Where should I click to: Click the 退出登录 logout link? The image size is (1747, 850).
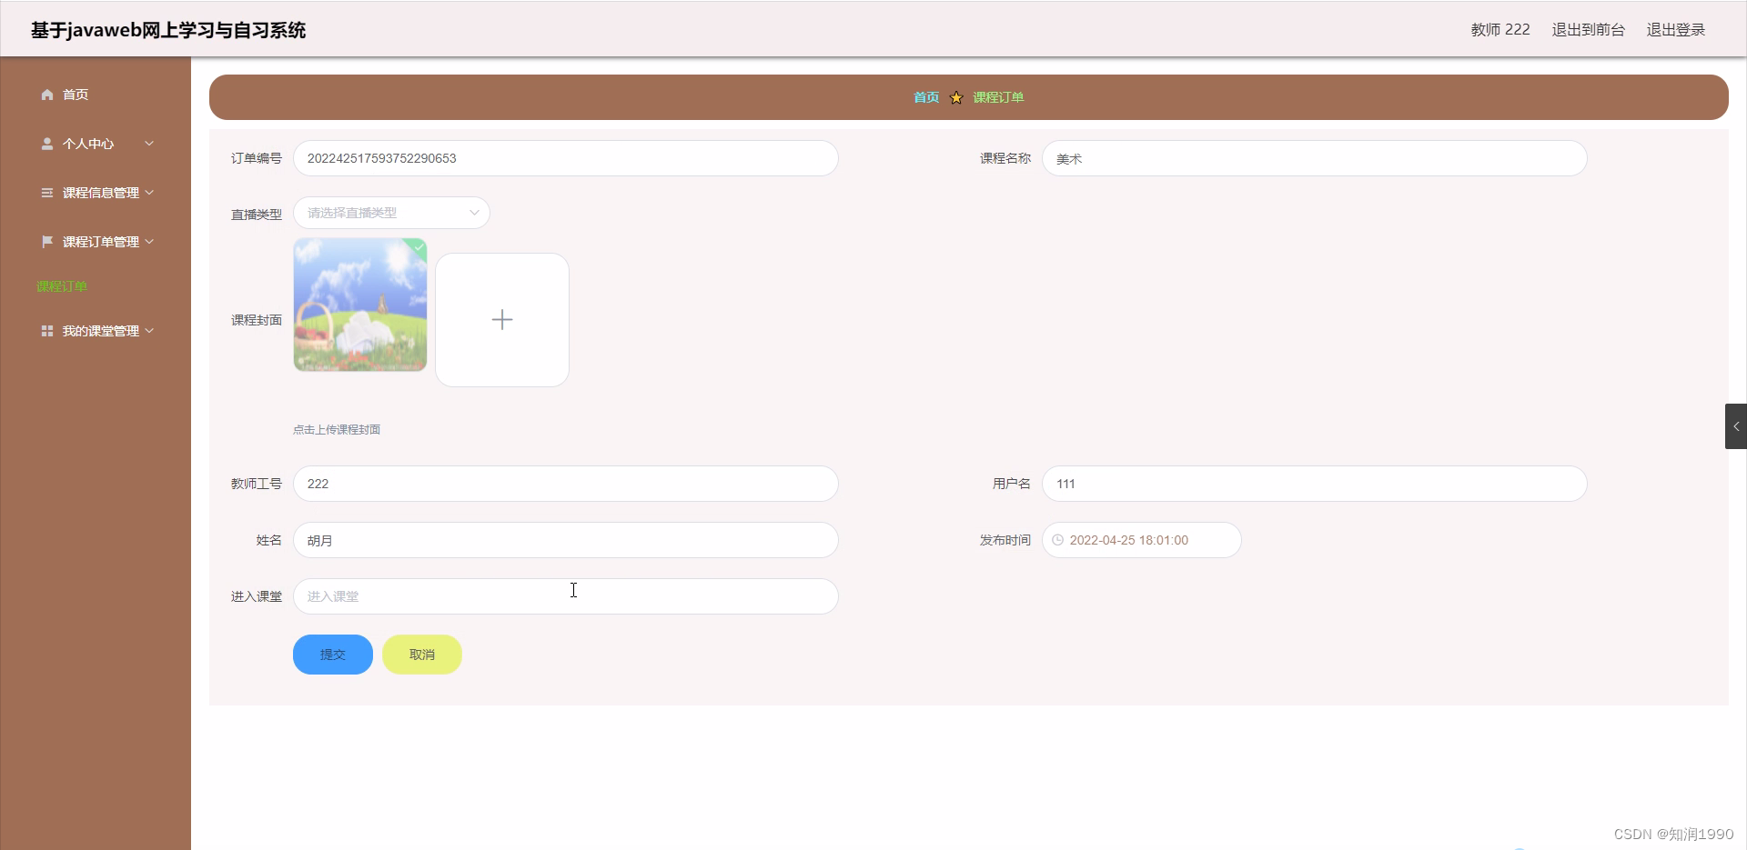point(1677,29)
